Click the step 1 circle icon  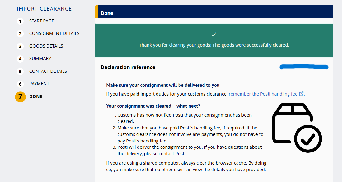click(20, 21)
